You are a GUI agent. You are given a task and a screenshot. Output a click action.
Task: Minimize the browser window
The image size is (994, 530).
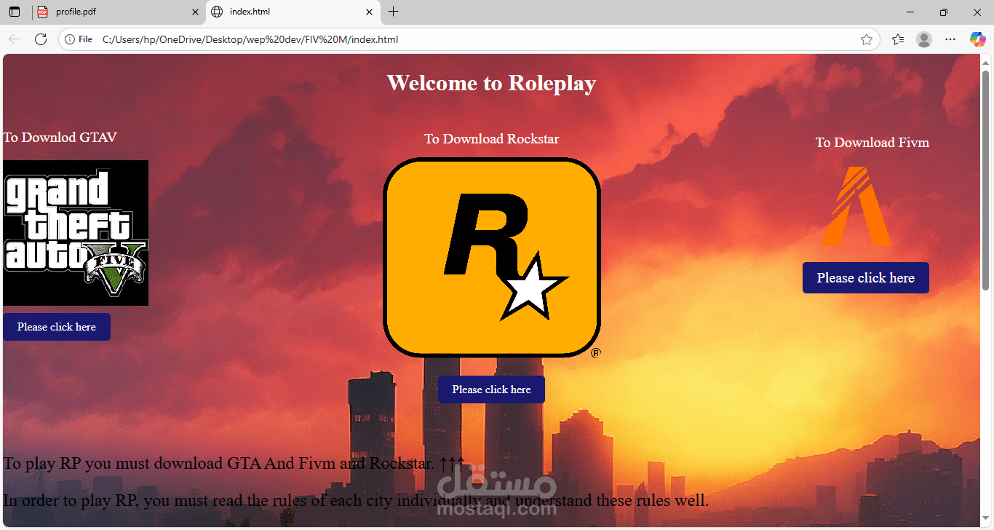tap(910, 12)
